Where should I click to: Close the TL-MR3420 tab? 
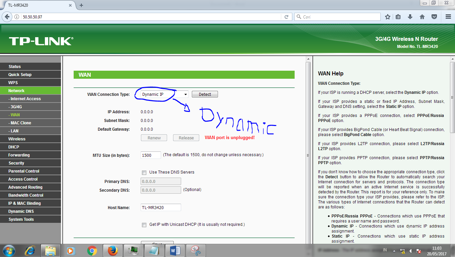(70, 5)
